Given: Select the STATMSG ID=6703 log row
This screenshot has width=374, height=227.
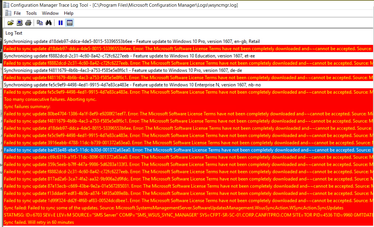Looking at the screenshot, I should [188, 215].
